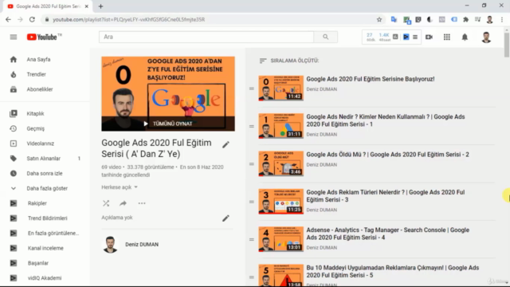Bookmark this page with star icon
This screenshot has width=510, height=287.
pyautogui.click(x=379, y=19)
